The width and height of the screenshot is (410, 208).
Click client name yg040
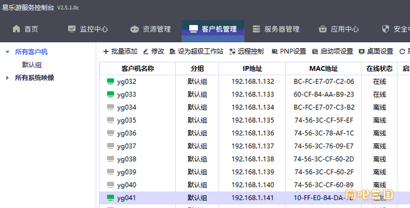pos(127,185)
